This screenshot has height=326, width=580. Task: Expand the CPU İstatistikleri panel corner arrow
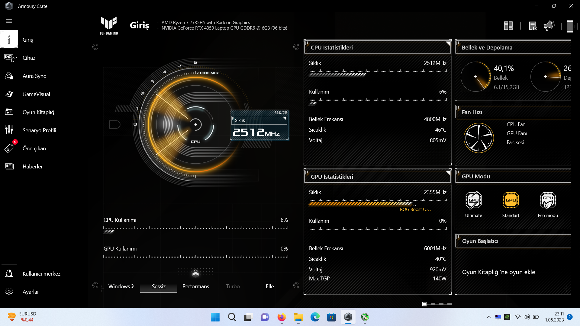[448, 43]
